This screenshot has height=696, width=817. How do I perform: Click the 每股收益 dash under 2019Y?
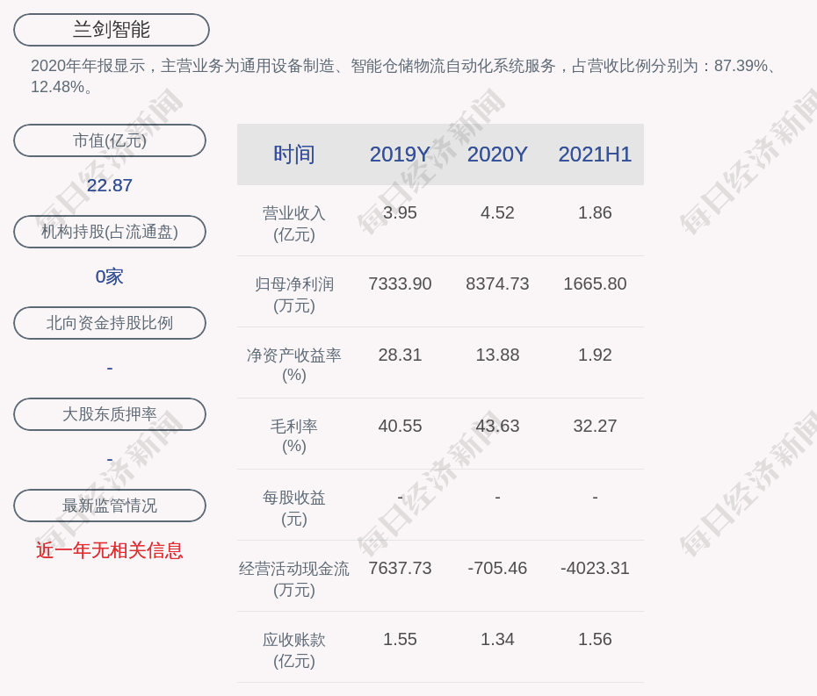[x=400, y=497]
